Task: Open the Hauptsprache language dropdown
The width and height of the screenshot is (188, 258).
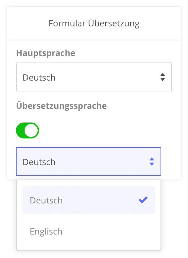Action: [94, 77]
